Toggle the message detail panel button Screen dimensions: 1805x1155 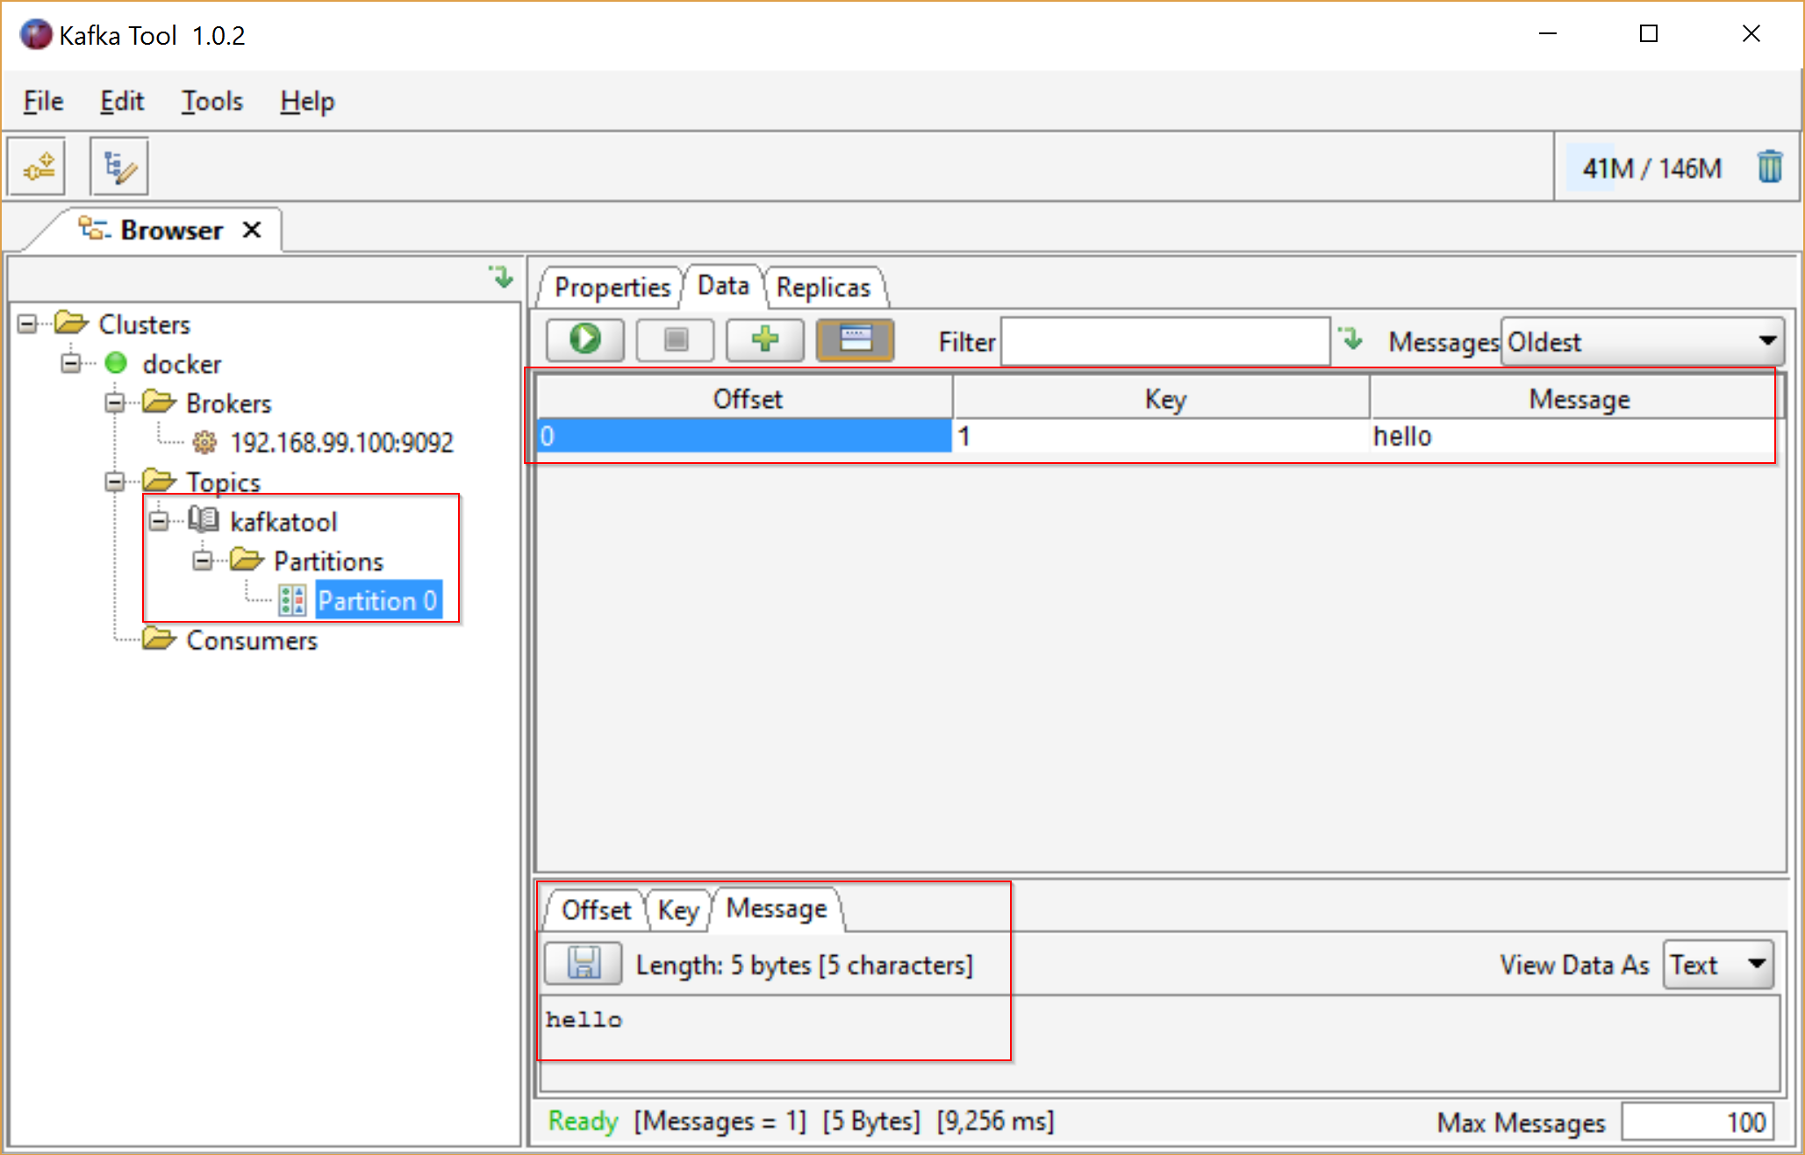pyautogui.click(x=856, y=339)
